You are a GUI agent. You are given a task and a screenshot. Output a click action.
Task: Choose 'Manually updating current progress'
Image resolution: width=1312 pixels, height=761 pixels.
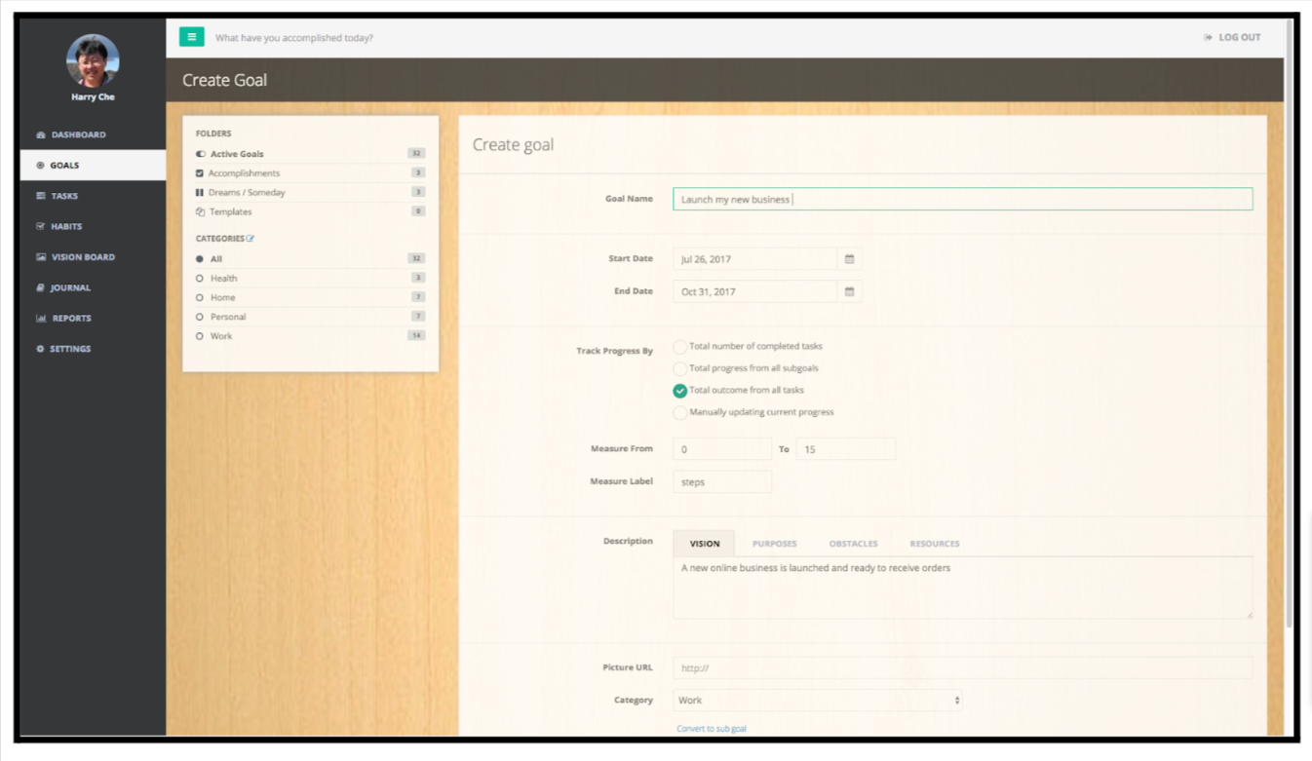click(679, 412)
